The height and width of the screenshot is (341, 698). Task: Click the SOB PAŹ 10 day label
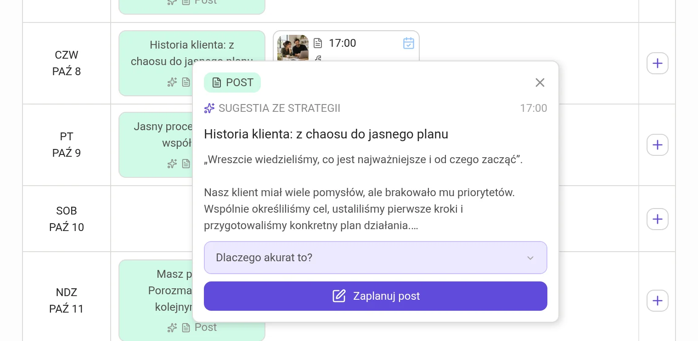tap(67, 219)
